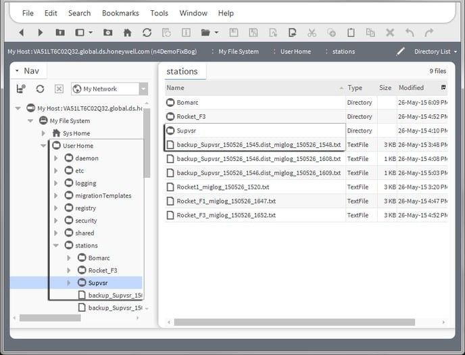Click the pencil edit icon in path bar
This screenshot has height=355, width=465.
tap(401, 51)
